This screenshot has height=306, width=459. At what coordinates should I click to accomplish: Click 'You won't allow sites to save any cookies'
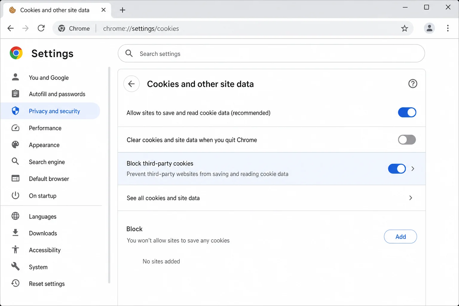click(x=178, y=241)
